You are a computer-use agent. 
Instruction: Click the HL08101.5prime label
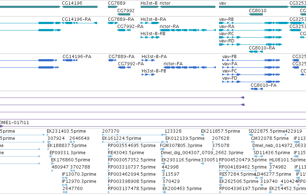click(287, 160)
